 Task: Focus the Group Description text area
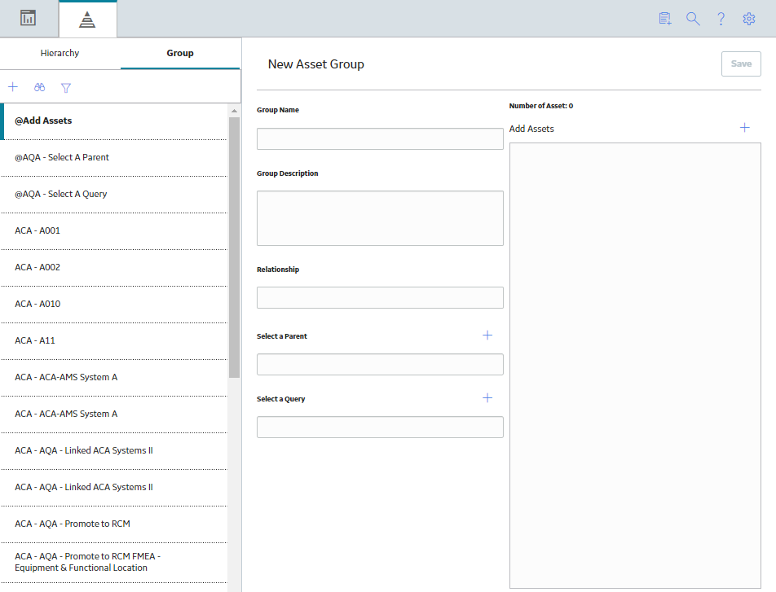(380, 218)
